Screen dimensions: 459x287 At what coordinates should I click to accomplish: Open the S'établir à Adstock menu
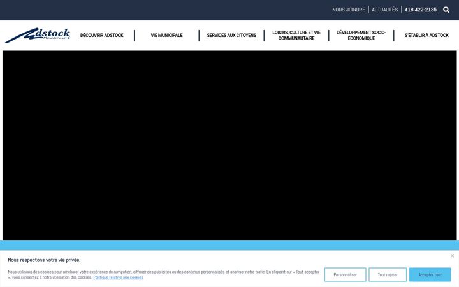[x=426, y=36]
